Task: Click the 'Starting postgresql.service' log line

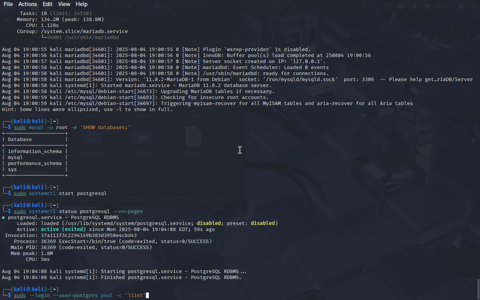Action: [x=124, y=271]
